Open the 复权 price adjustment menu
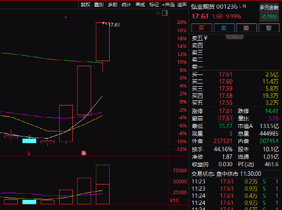282x210 pixels. tap(86, 5)
